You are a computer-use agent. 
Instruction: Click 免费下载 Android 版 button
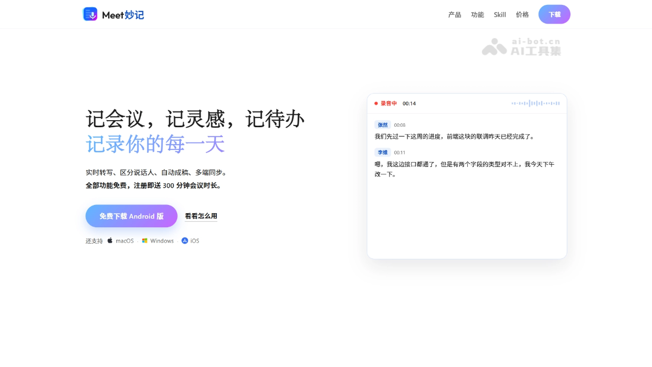131,216
